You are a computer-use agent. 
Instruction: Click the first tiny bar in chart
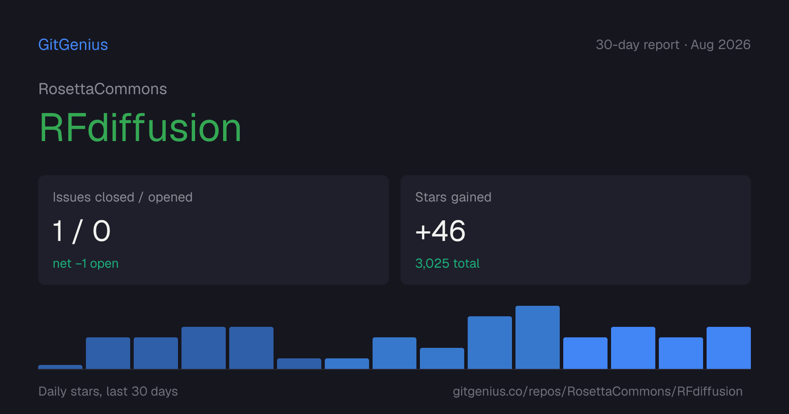(x=60, y=367)
